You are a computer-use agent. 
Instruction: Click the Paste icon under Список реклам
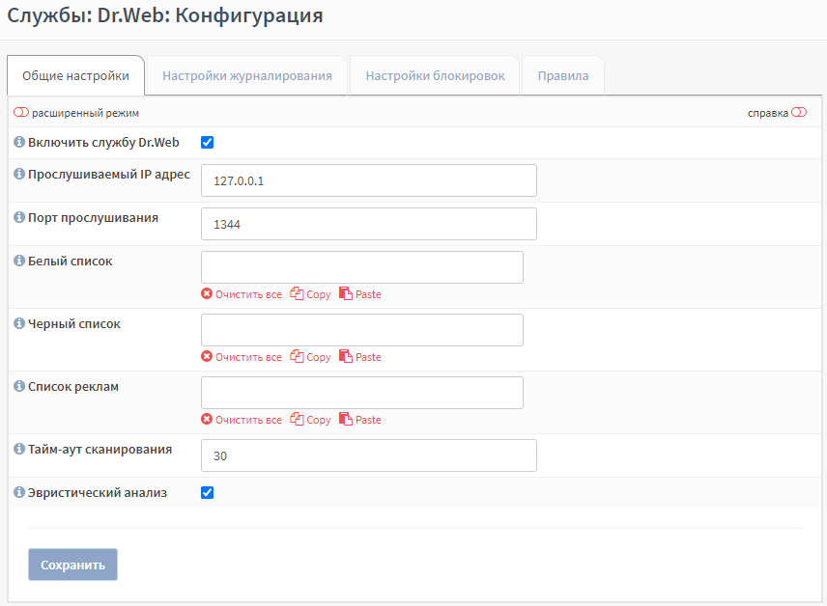pyautogui.click(x=346, y=419)
